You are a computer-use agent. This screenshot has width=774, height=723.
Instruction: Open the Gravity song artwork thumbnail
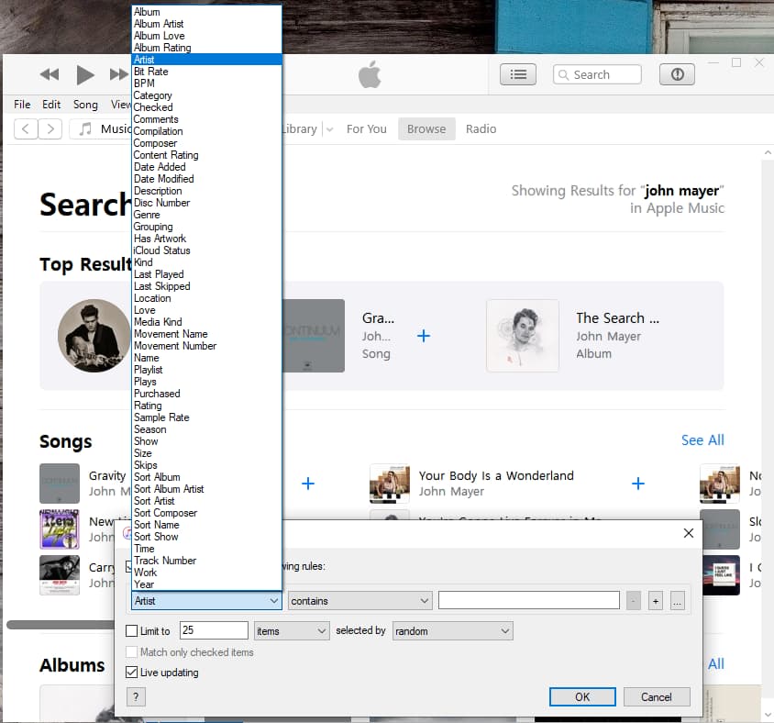click(60, 483)
